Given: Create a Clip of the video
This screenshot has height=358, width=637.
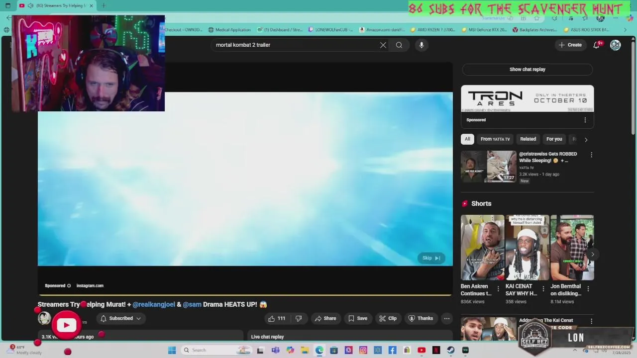Looking at the screenshot, I should (x=387, y=319).
